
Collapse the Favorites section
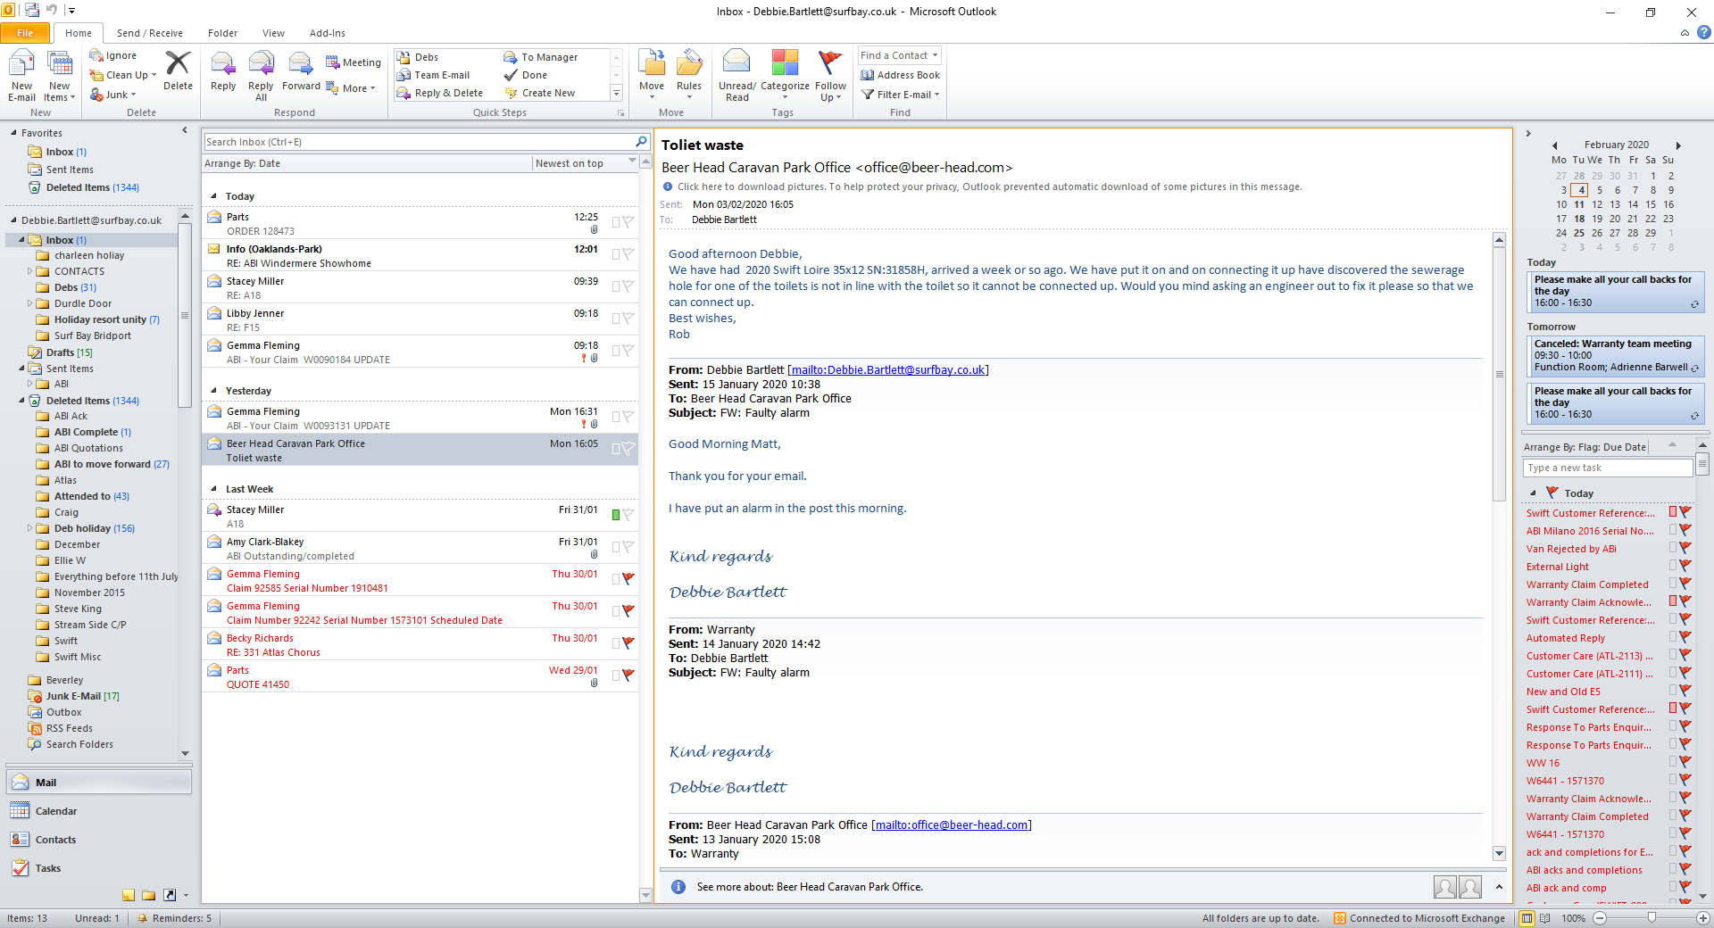[13, 133]
